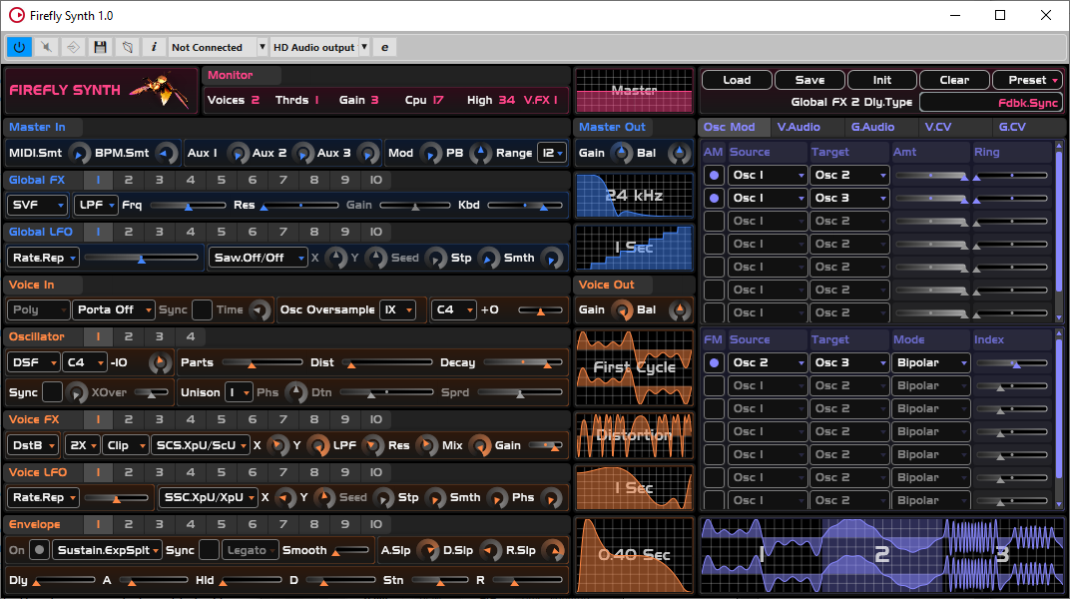Click the Voice Out Bal knob

(x=679, y=310)
